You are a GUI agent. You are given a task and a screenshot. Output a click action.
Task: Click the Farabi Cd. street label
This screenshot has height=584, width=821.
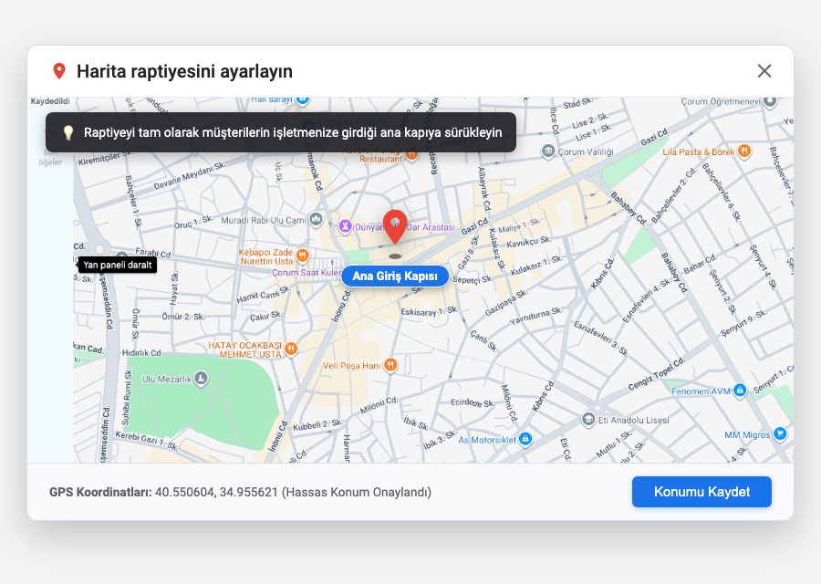153,253
